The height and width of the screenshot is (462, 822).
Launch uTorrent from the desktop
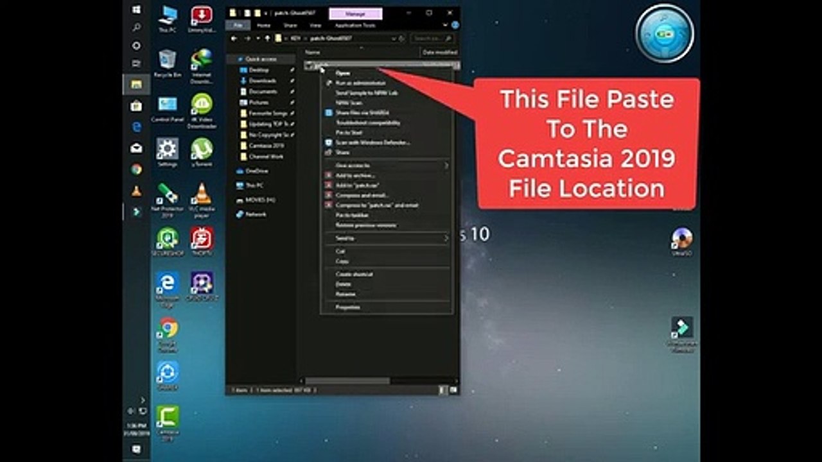click(202, 153)
